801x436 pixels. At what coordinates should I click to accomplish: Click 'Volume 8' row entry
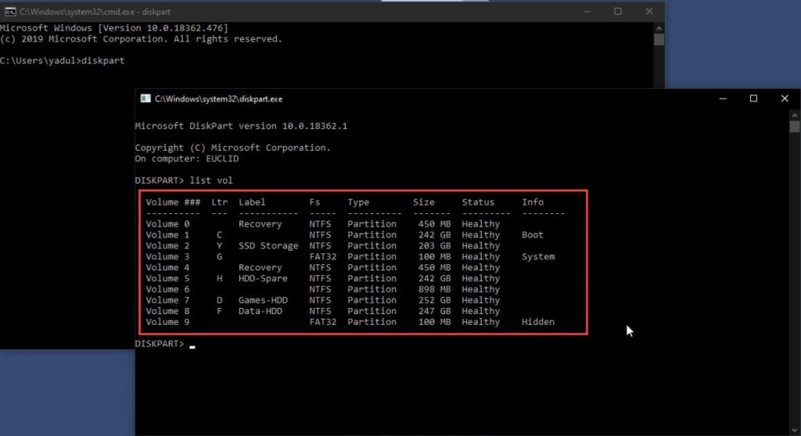point(167,311)
